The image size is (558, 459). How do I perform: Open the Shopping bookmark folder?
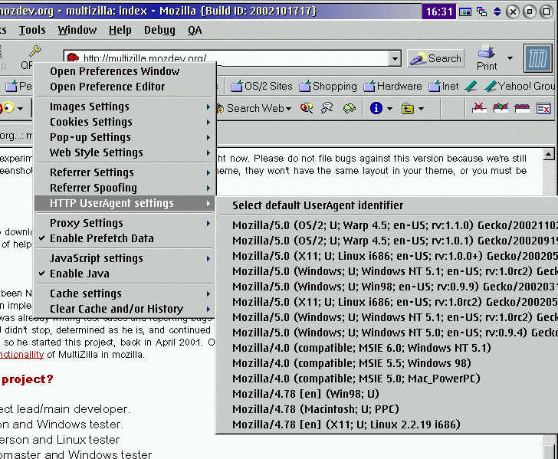(x=327, y=86)
